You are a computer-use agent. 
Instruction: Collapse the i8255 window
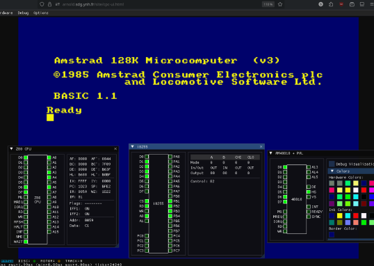point(132,146)
